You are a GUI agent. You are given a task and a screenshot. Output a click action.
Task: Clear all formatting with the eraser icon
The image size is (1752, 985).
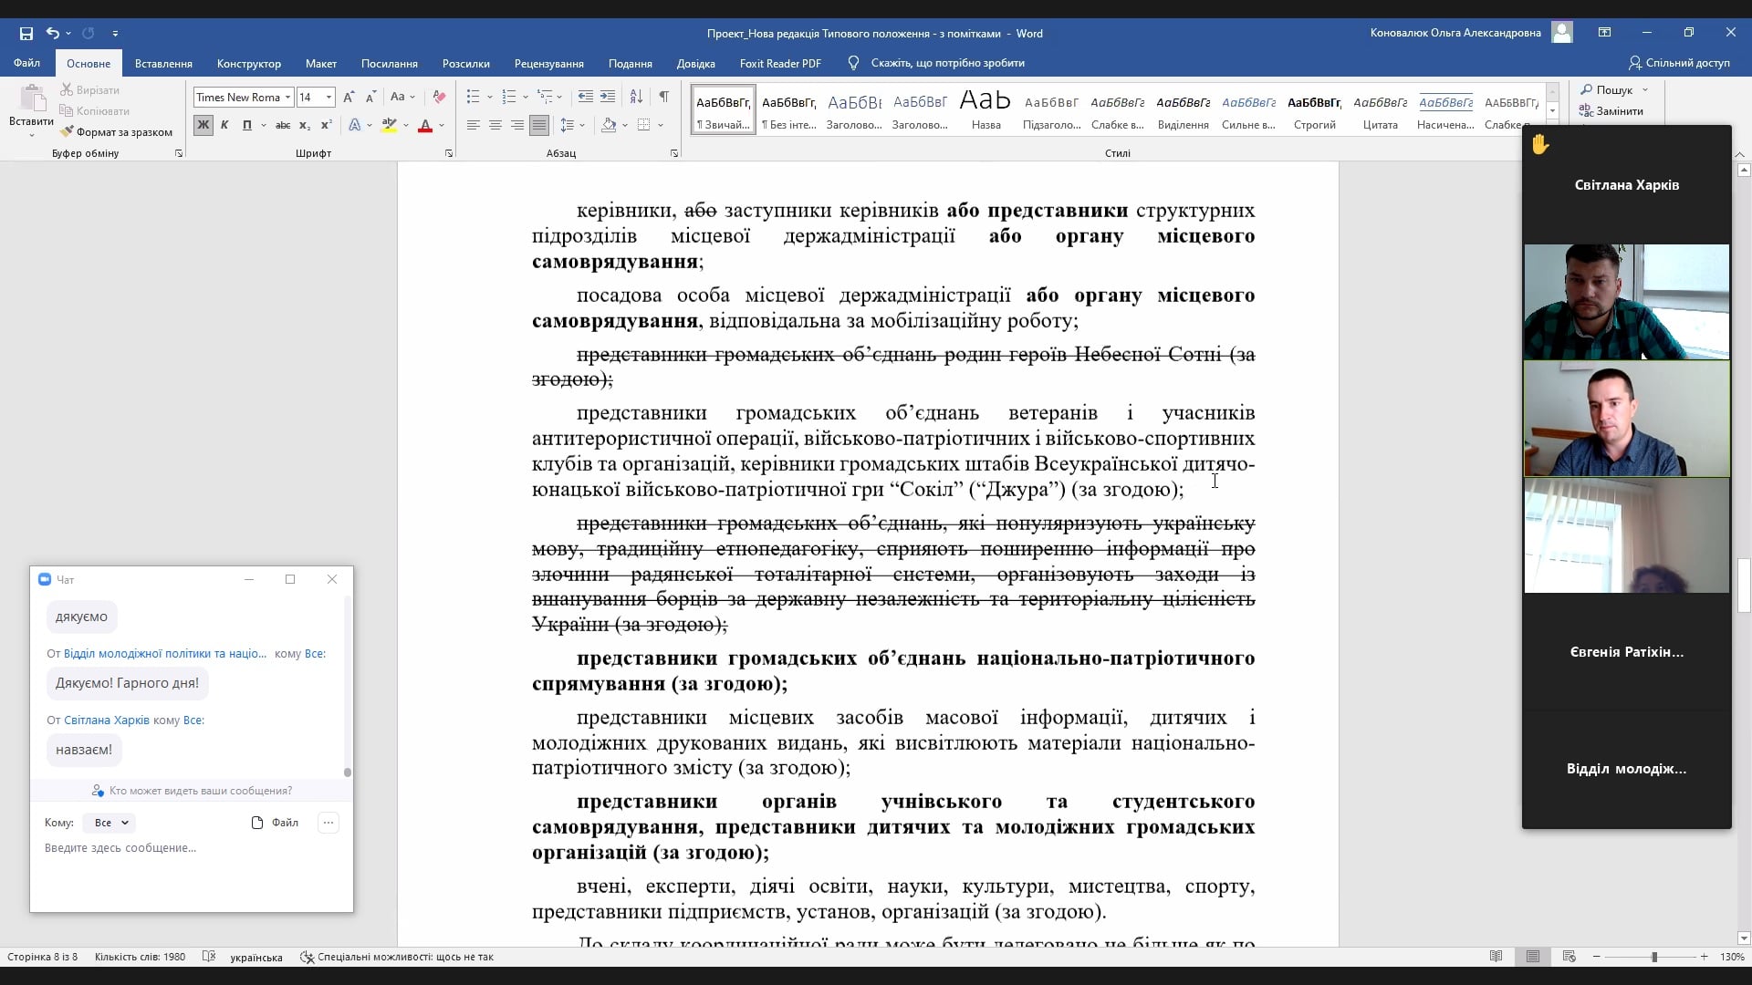[439, 98]
